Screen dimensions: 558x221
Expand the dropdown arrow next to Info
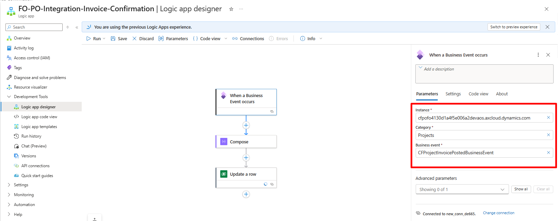(x=321, y=39)
